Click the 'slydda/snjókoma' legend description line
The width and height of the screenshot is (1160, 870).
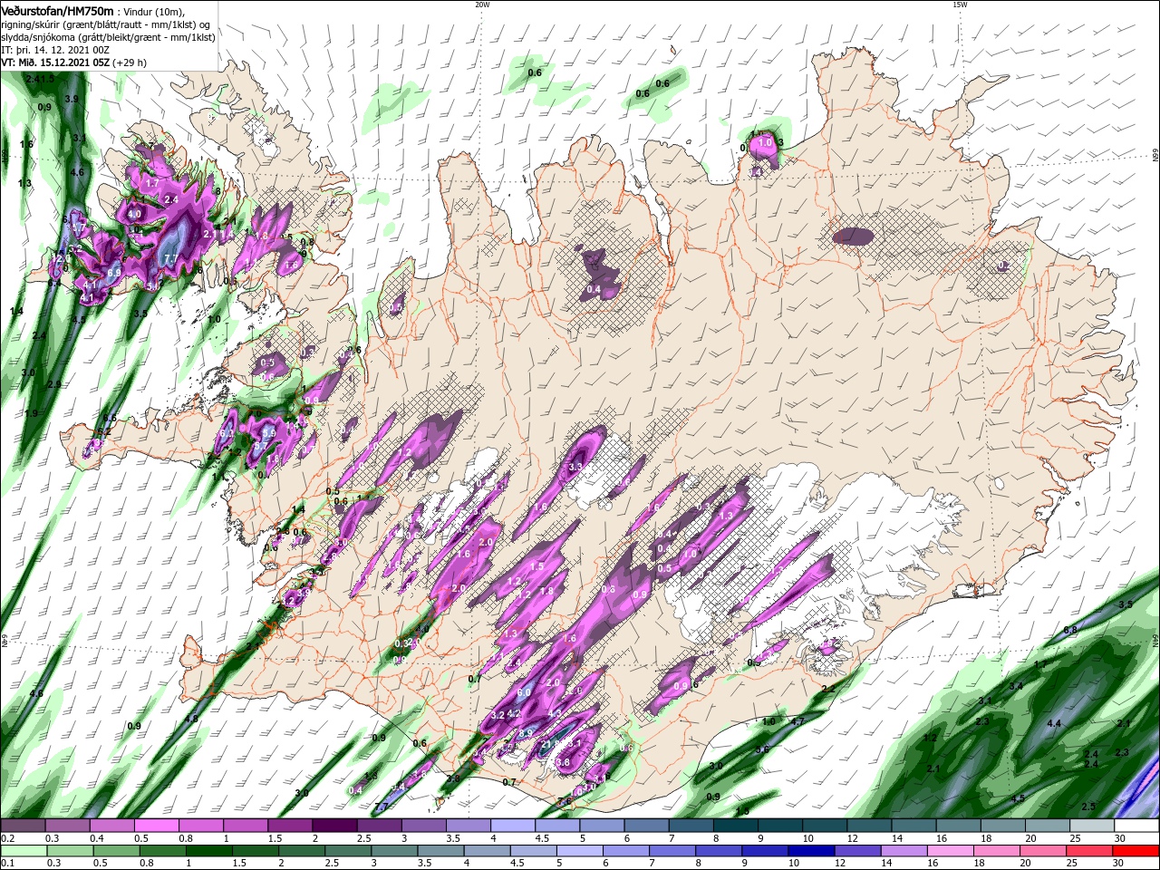click(x=108, y=37)
